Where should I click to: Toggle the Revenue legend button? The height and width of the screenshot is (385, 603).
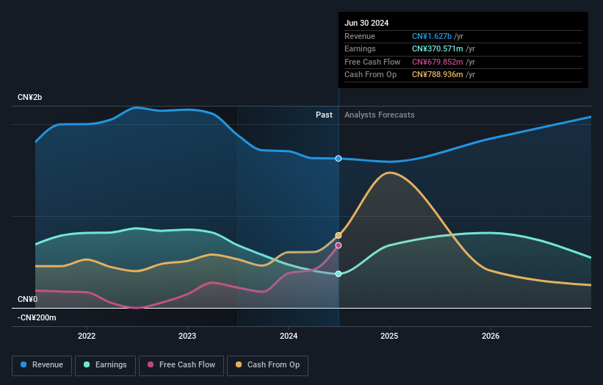[x=42, y=365]
